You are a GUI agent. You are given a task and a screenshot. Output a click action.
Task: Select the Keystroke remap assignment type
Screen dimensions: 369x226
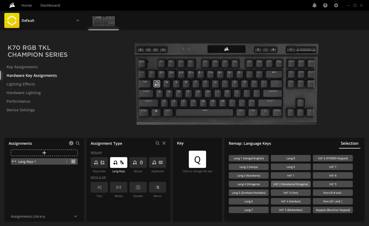(x=99, y=163)
